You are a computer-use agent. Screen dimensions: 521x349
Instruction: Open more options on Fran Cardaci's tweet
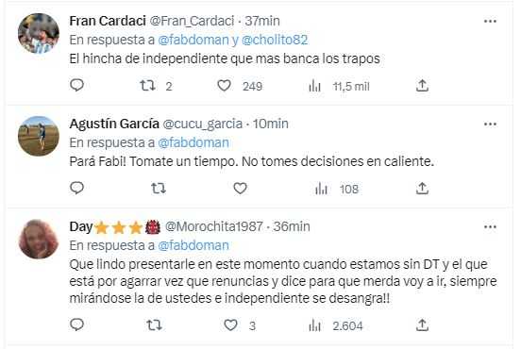[490, 22]
